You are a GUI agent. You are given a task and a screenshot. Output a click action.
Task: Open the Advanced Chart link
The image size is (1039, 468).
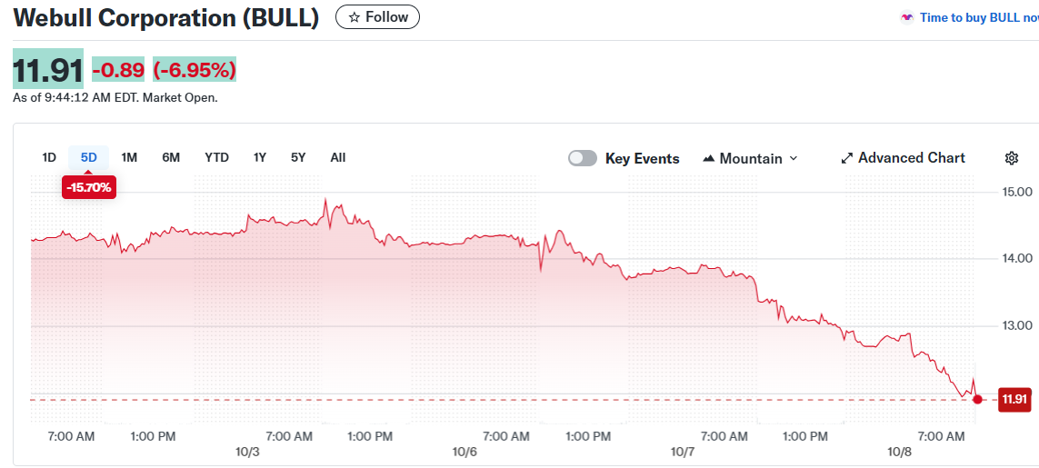click(x=911, y=158)
